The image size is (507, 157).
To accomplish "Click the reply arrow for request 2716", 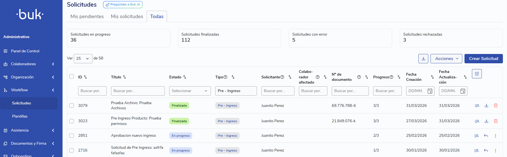I will click(x=486, y=150).
